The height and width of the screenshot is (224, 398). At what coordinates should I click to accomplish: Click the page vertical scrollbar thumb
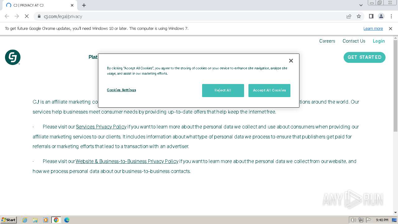tap(396, 86)
